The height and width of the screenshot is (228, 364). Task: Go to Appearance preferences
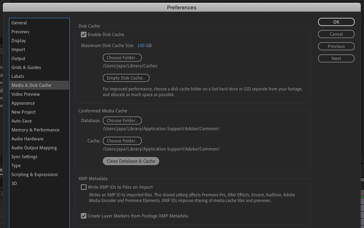pyautogui.click(x=39, y=103)
